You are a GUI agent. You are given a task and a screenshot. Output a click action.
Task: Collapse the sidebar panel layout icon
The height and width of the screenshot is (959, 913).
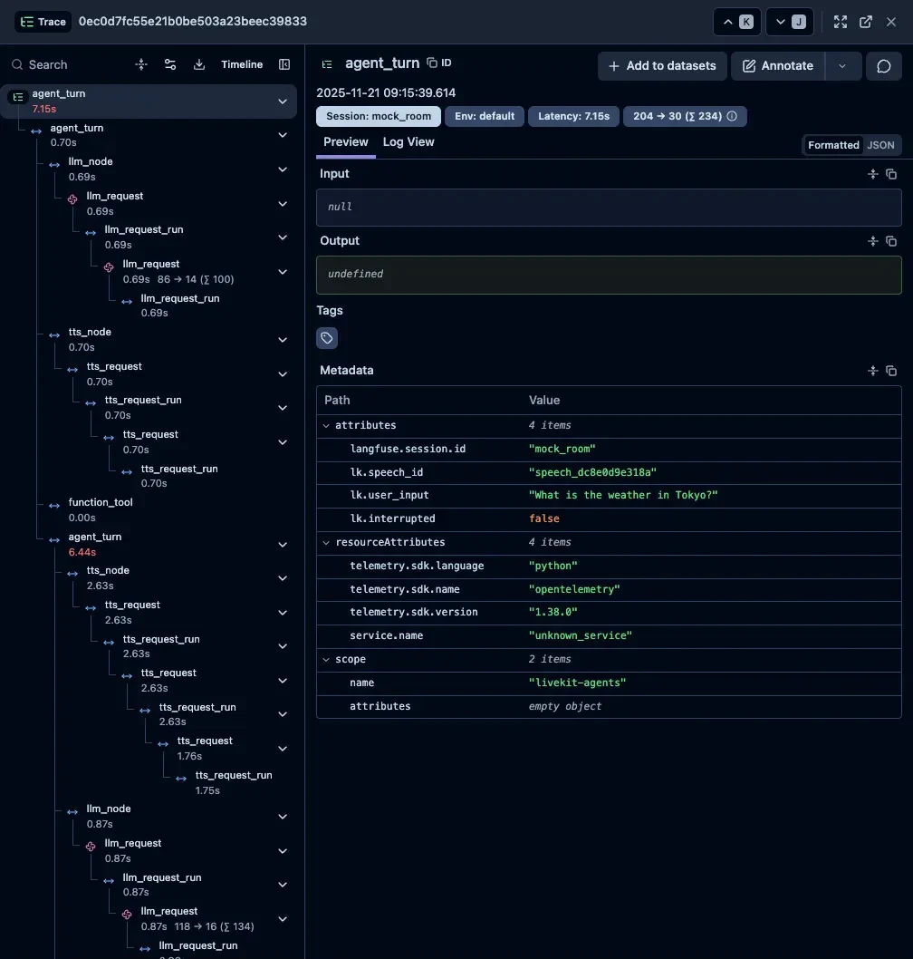pyautogui.click(x=284, y=64)
